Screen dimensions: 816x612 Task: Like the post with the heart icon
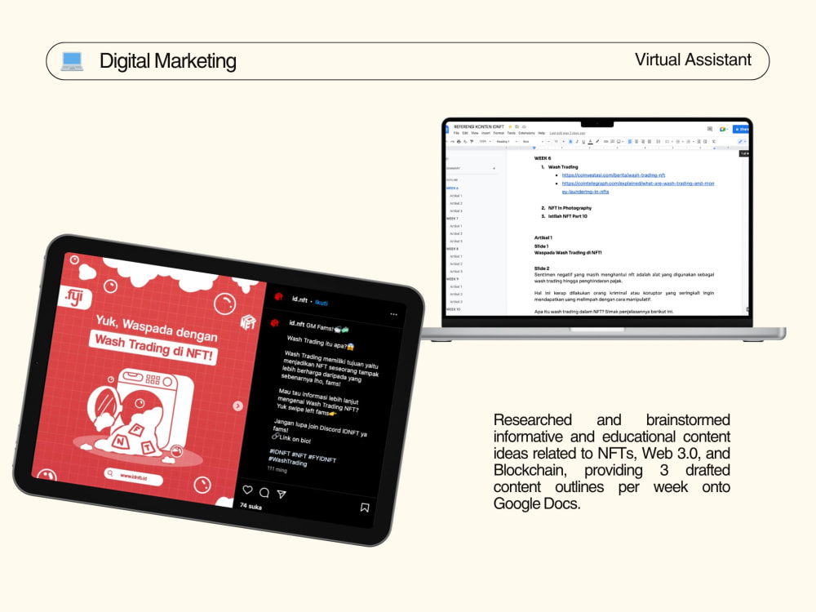[x=248, y=490]
